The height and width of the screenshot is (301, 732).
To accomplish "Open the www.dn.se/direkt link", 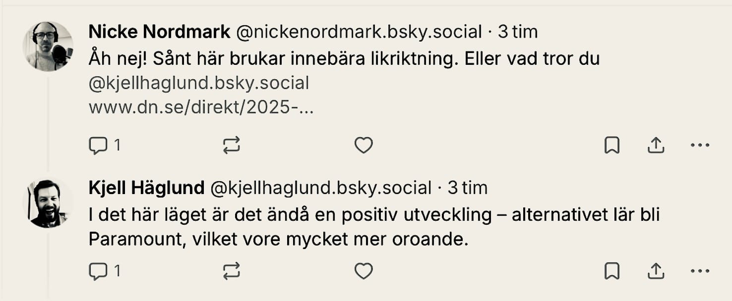I will [x=201, y=107].
